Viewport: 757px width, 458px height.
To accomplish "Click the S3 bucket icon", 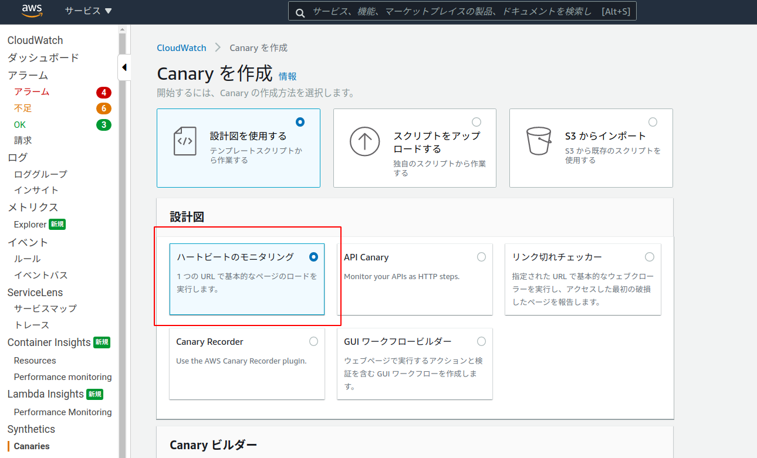I will 539,141.
